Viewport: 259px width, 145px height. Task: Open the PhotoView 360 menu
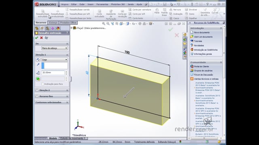pos(118,4)
